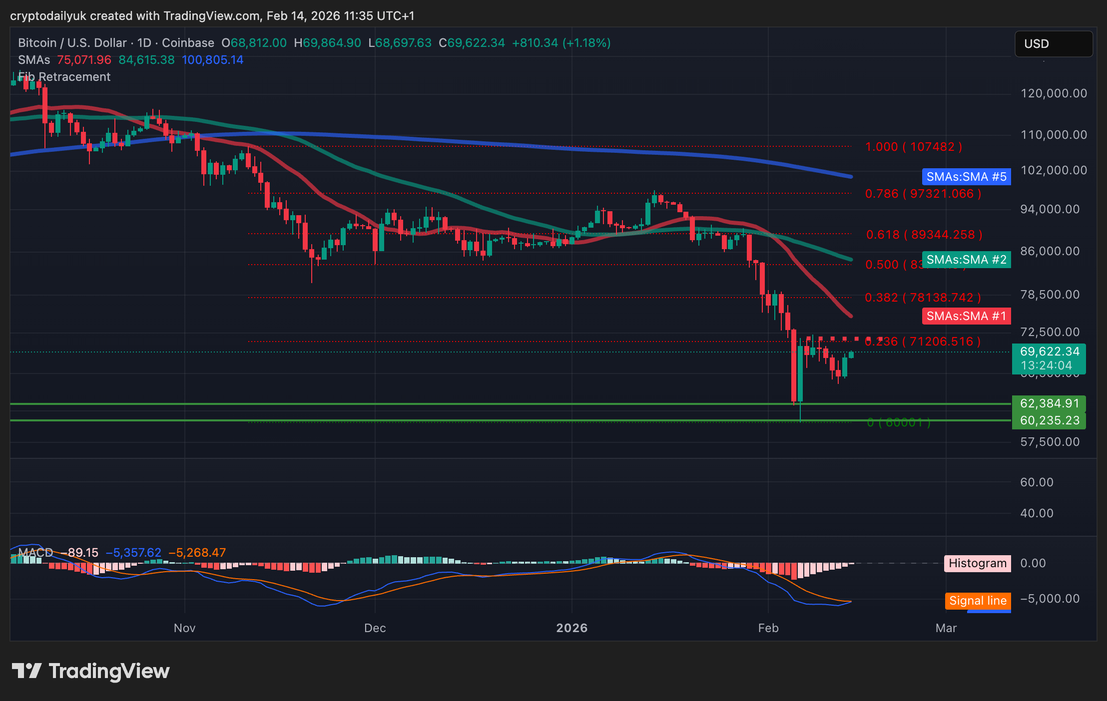The width and height of the screenshot is (1107, 701).
Task: Click the 2026 year marker on the time axis
Action: [571, 628]
